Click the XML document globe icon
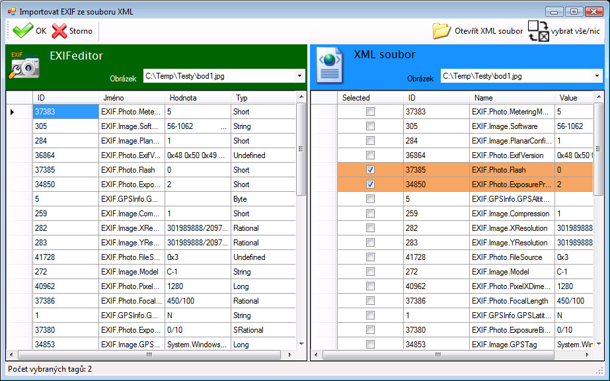This screenshot has width=610, height=381. (330, 65)
